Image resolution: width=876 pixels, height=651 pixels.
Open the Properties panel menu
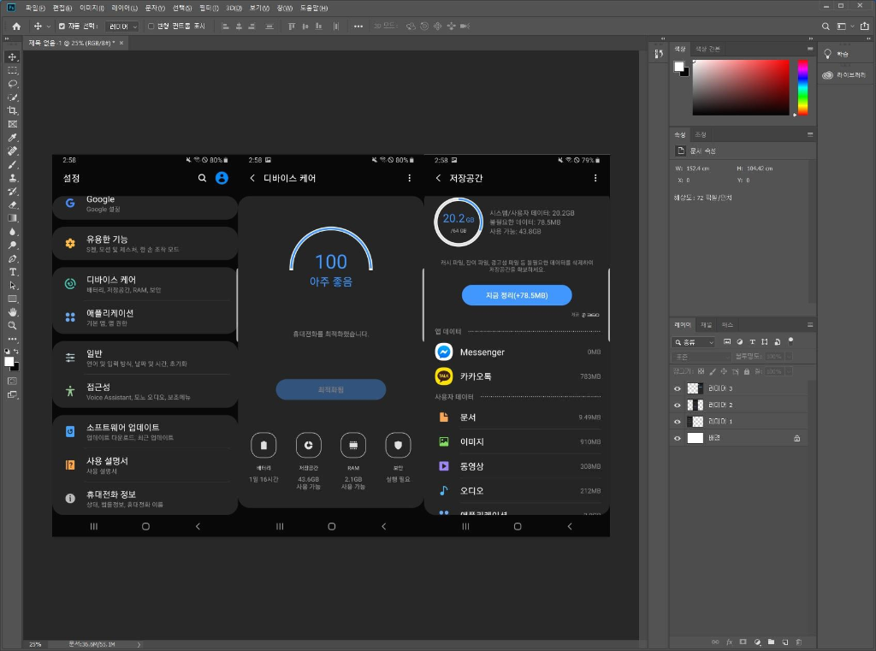pos(810,134)
